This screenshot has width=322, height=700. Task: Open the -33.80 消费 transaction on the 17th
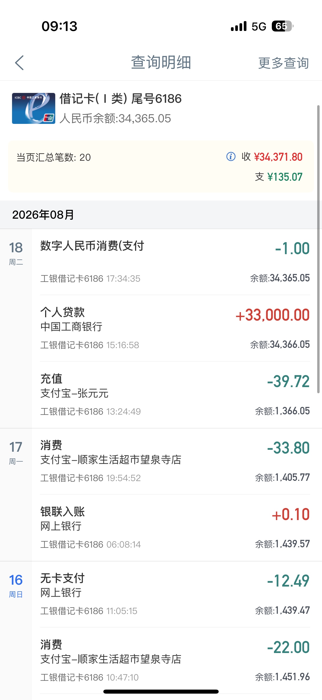(175, 461)
